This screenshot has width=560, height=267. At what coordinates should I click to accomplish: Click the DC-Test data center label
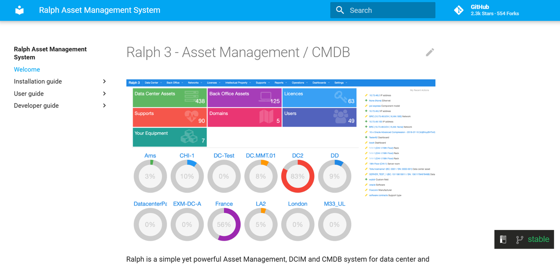pyautogui.click(x=224, y=156)
